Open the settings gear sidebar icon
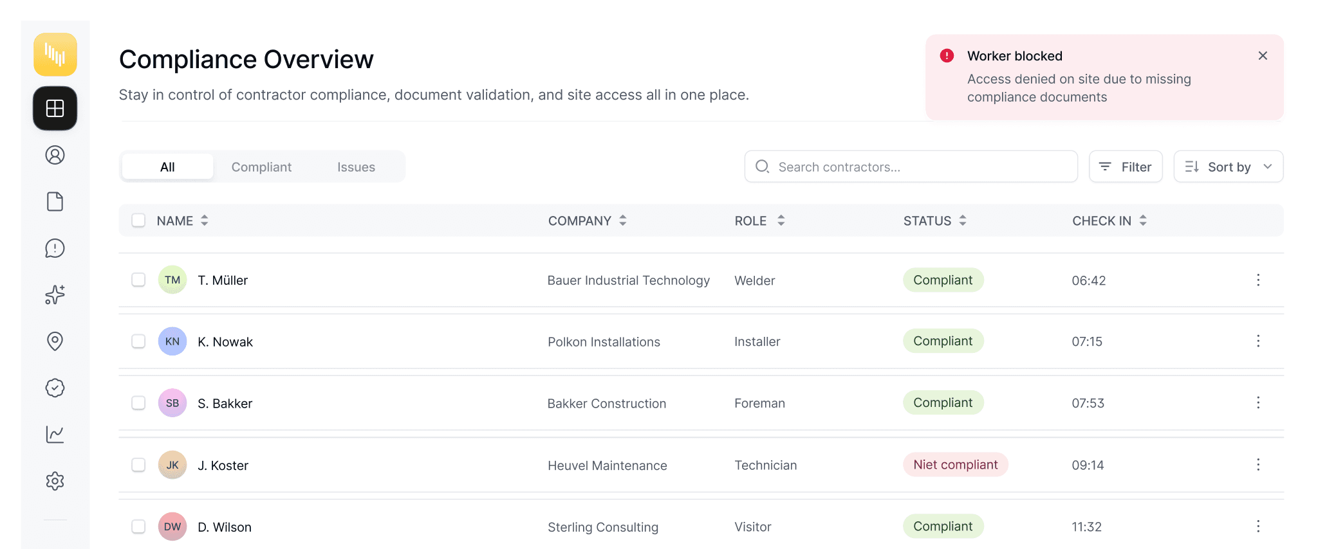Viewport: 1318px width, 549px height. click(55, 481)
